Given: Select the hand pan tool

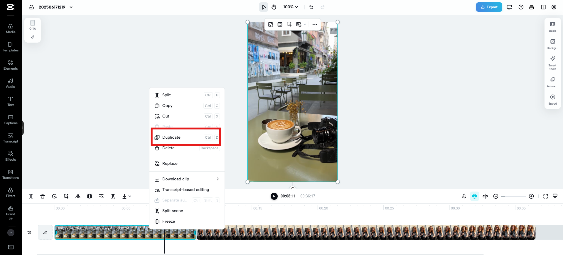Looking at the screenshot, I should click(x=274, y=7).
